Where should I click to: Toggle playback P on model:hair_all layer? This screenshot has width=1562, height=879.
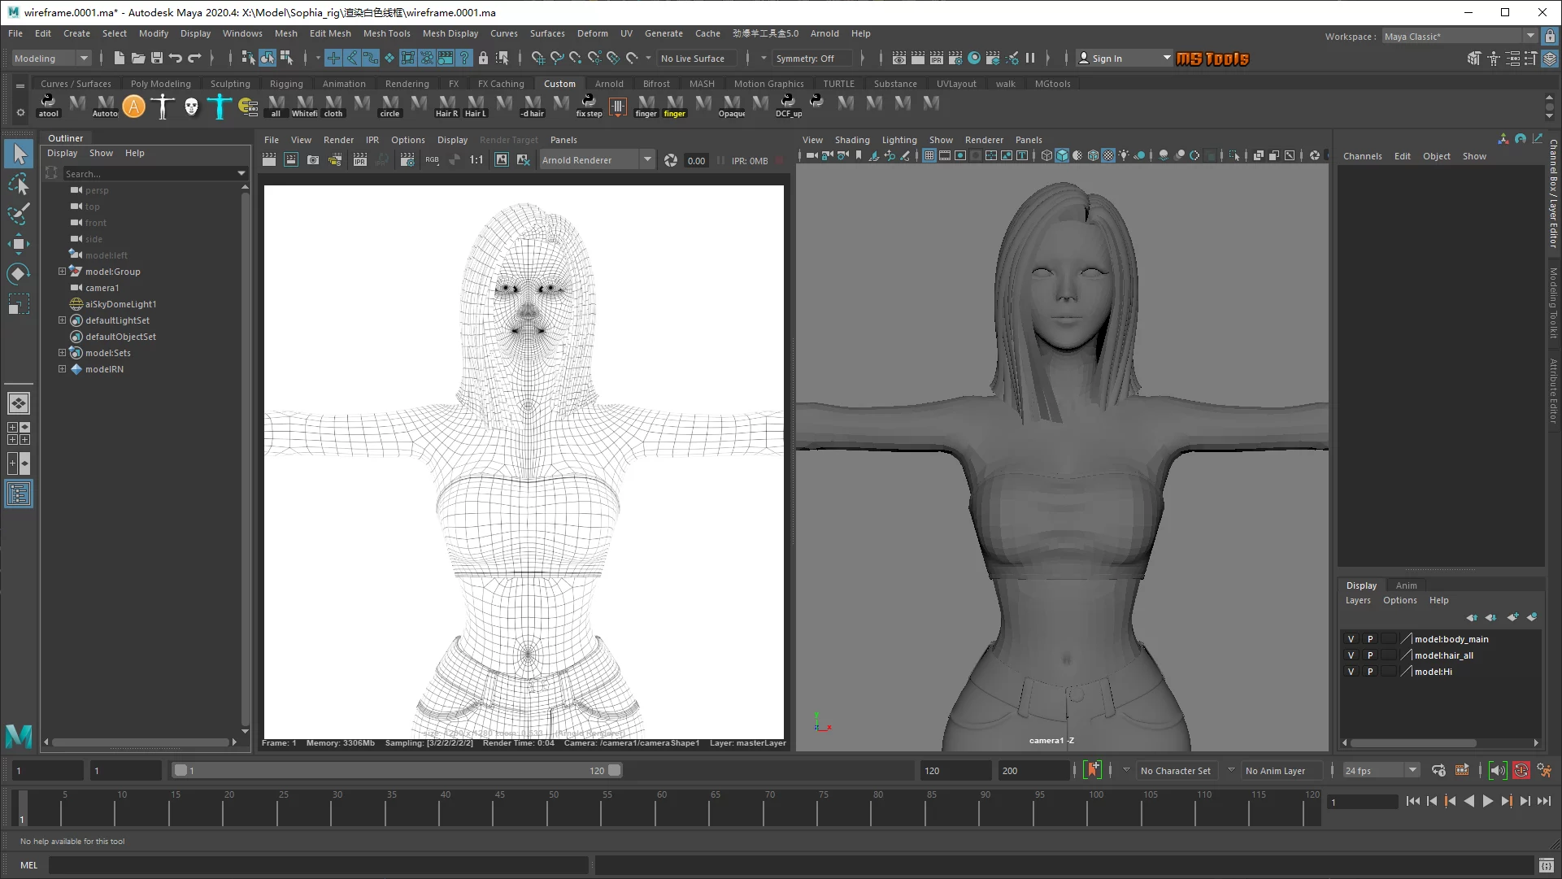1370,655
